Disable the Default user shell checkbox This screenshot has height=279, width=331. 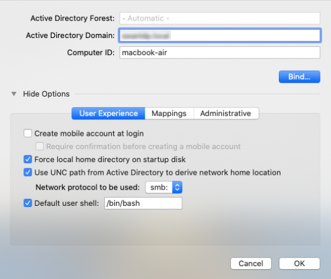click(28, 203)
